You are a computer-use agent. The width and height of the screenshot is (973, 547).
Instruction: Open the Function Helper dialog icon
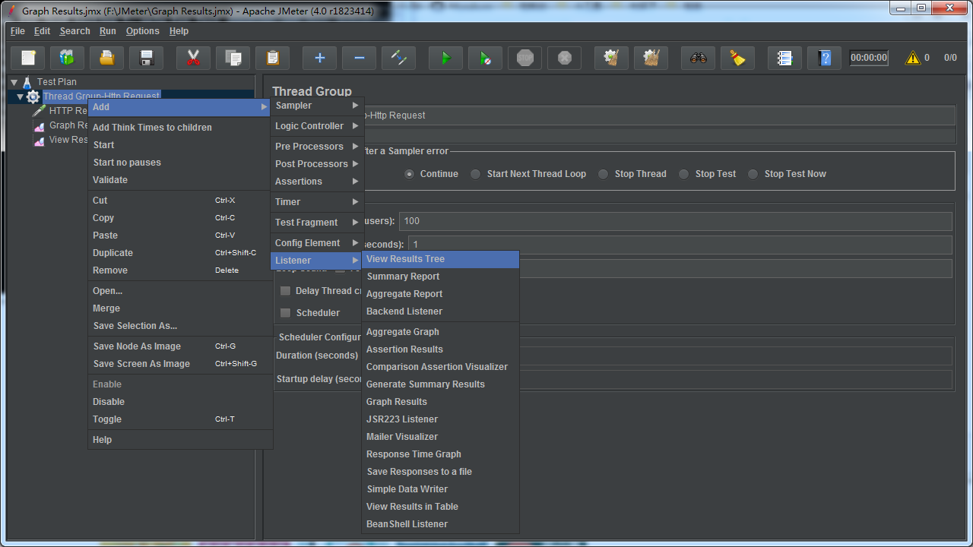[x=785, y=58]
